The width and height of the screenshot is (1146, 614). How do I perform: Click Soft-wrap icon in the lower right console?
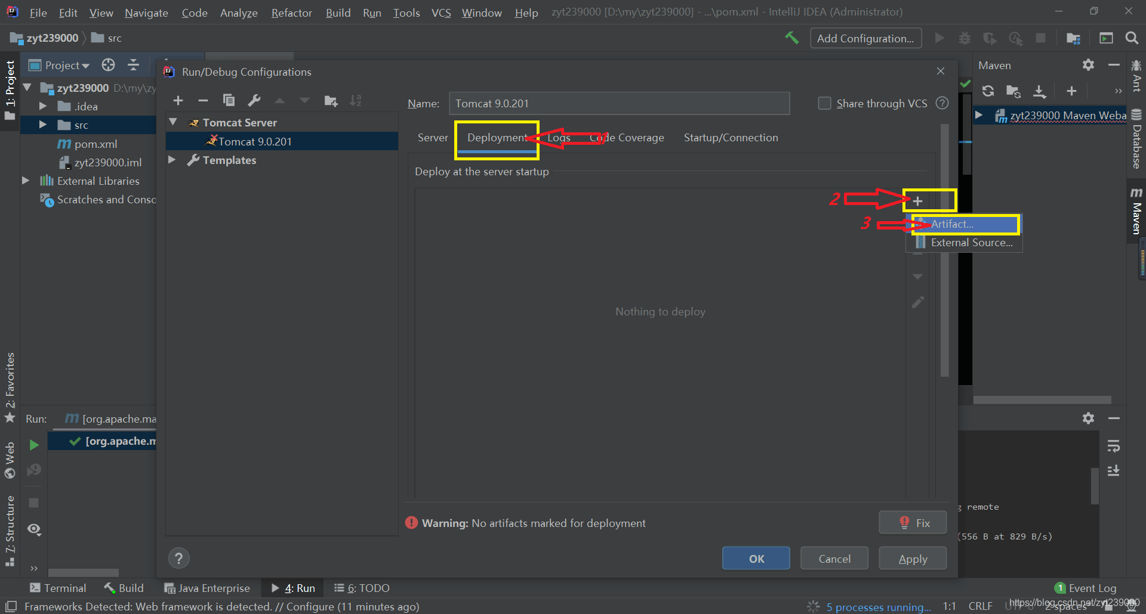point(1113,446)
